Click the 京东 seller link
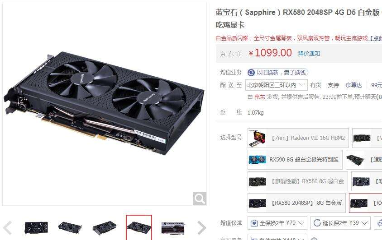 pos(260,97)
